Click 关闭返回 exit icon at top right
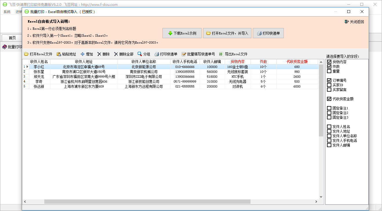382x211 pixels. click(x=347, y=22)
